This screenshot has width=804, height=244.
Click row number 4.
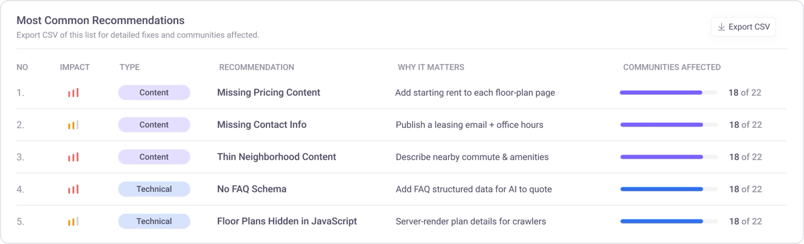coord(20,189)
